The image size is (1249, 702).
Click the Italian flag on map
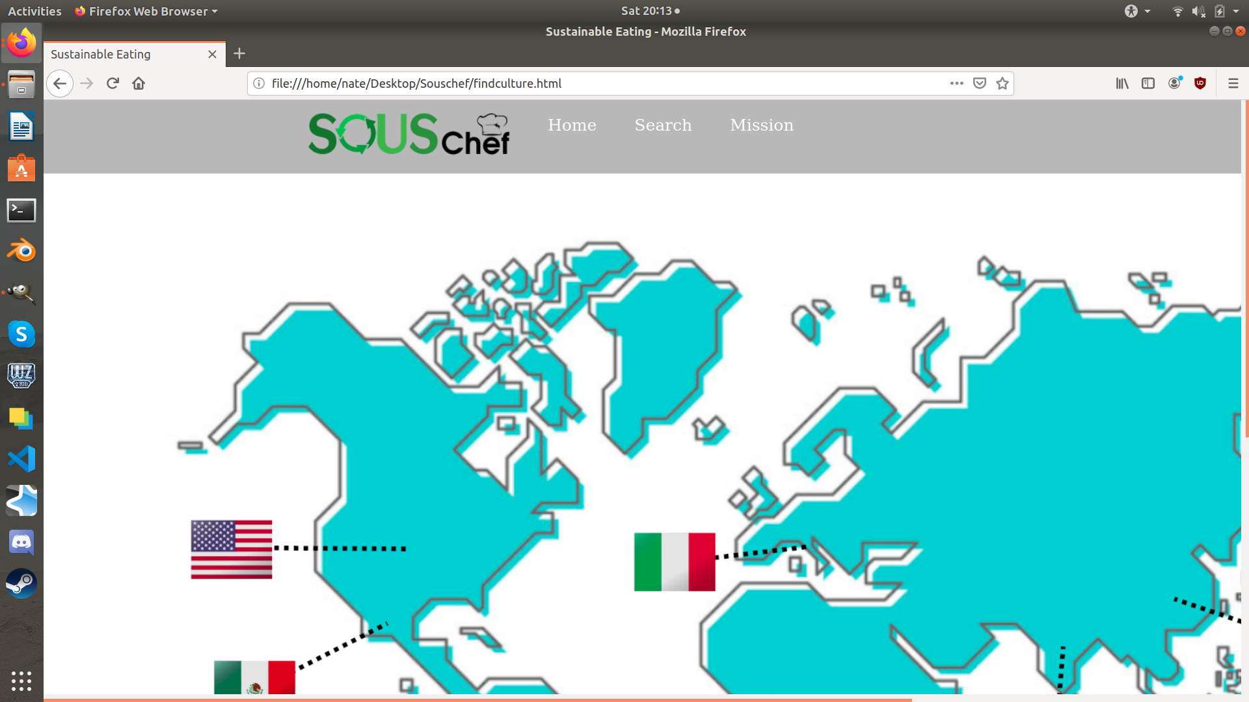click(675, 562)
